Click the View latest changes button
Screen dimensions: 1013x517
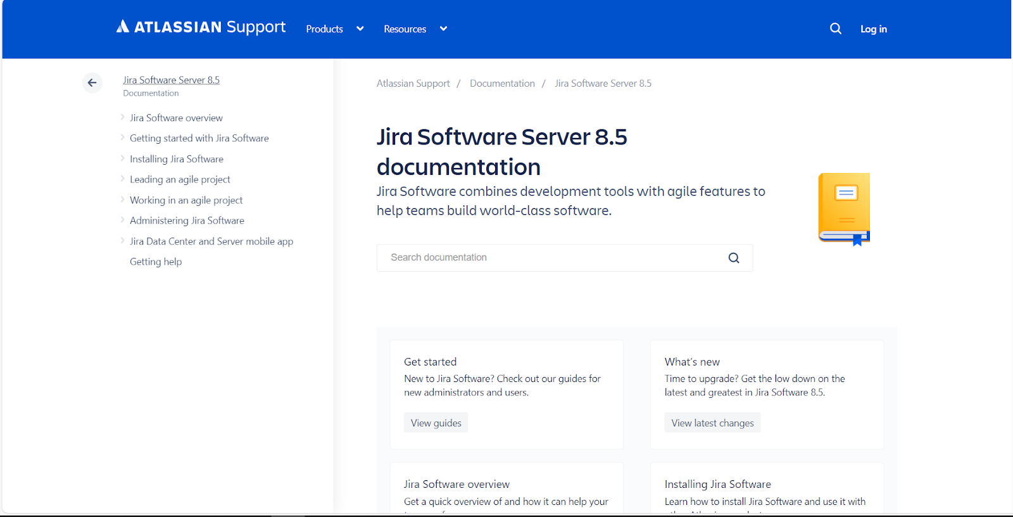[x=713, y=423]
